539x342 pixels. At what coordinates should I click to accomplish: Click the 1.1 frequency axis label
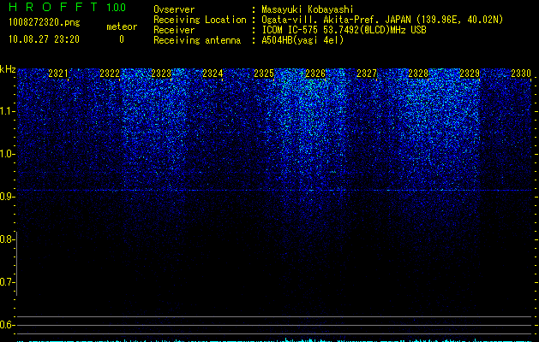click(7, 111)
